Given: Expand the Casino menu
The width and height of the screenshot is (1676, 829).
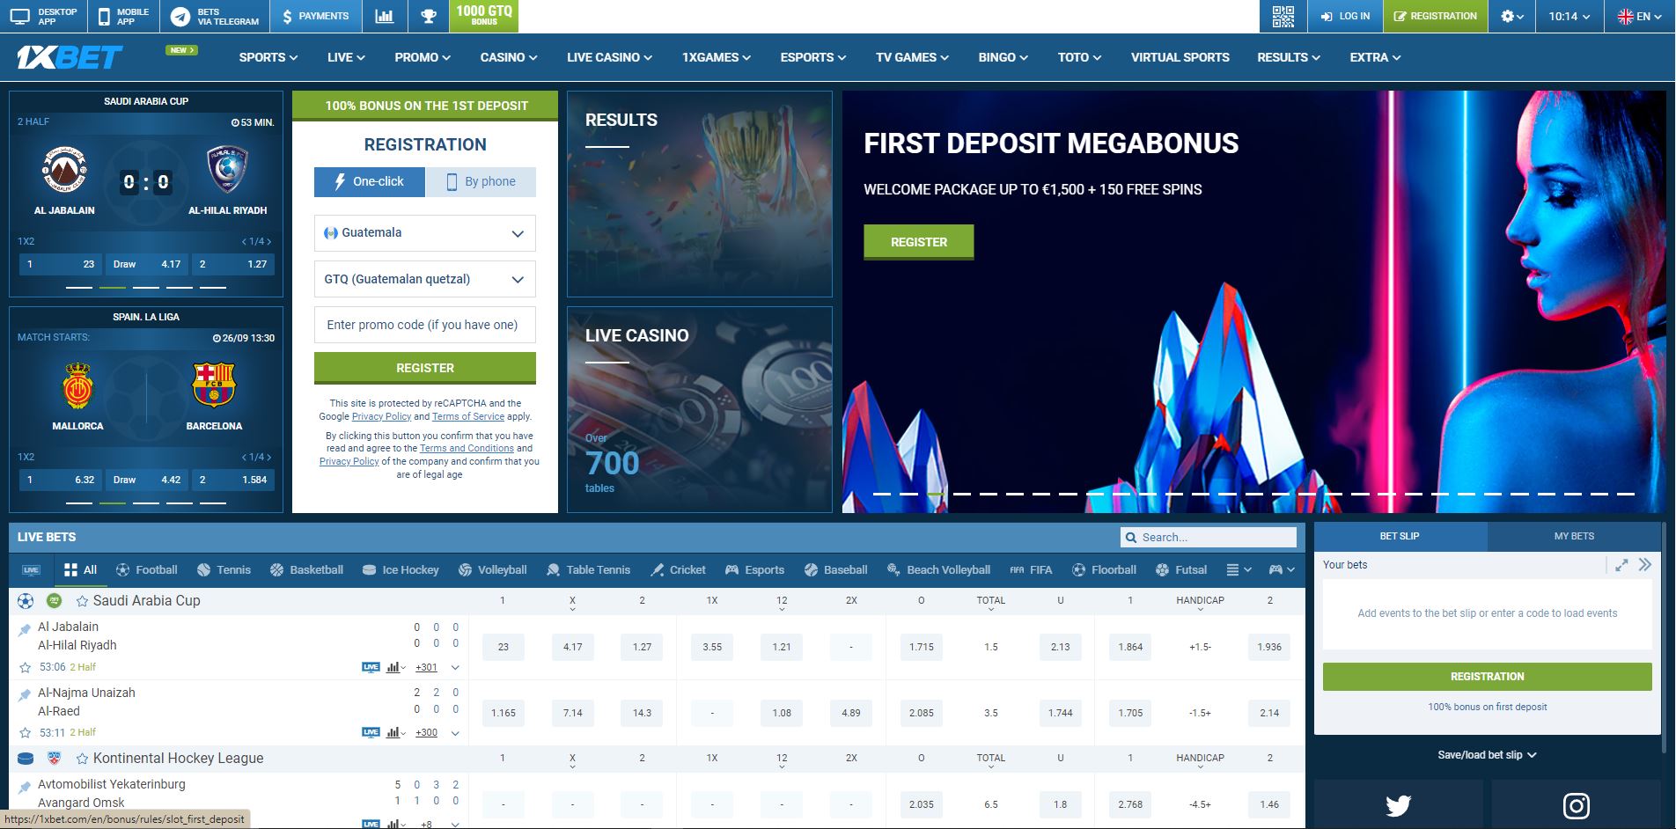Looking at the screenshot, I should point(509,57).
